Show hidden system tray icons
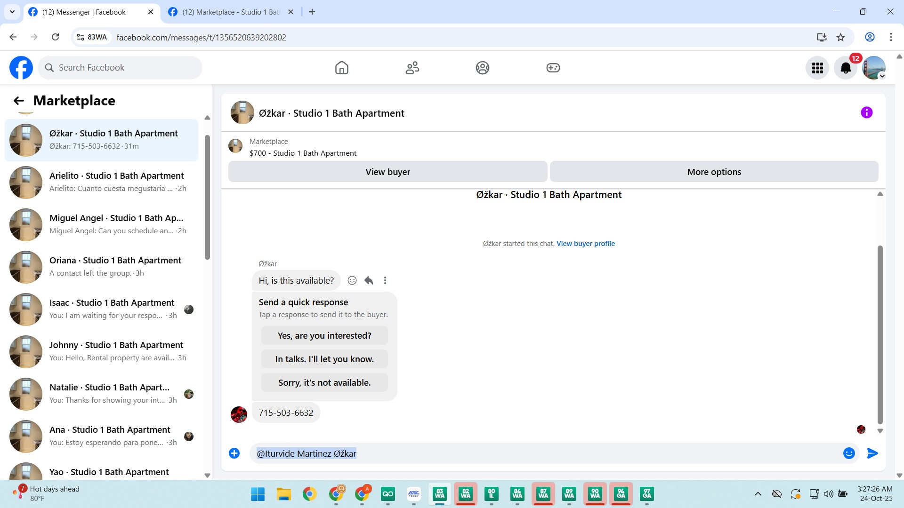 (x=758, y=494)
